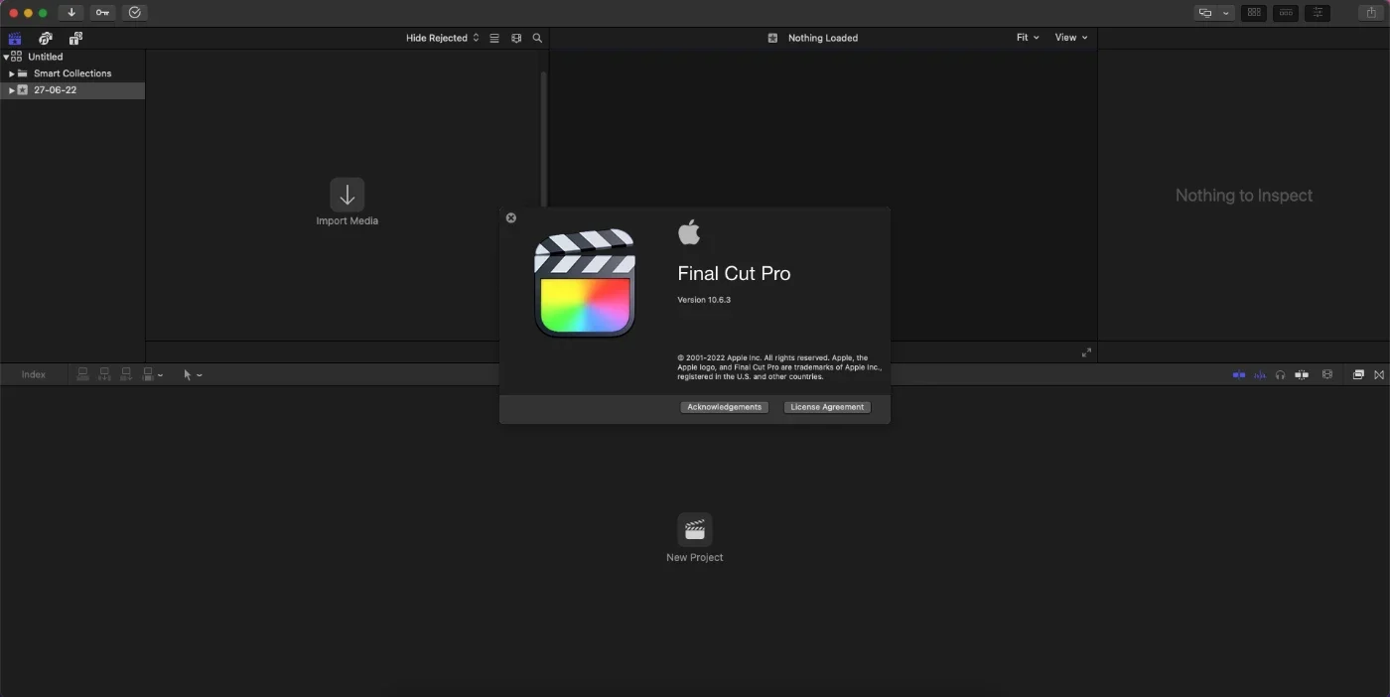Viewport: 1390px width, 697px height.
Task: Open Background Tasks checkmark circle icon
Action: 135,13
